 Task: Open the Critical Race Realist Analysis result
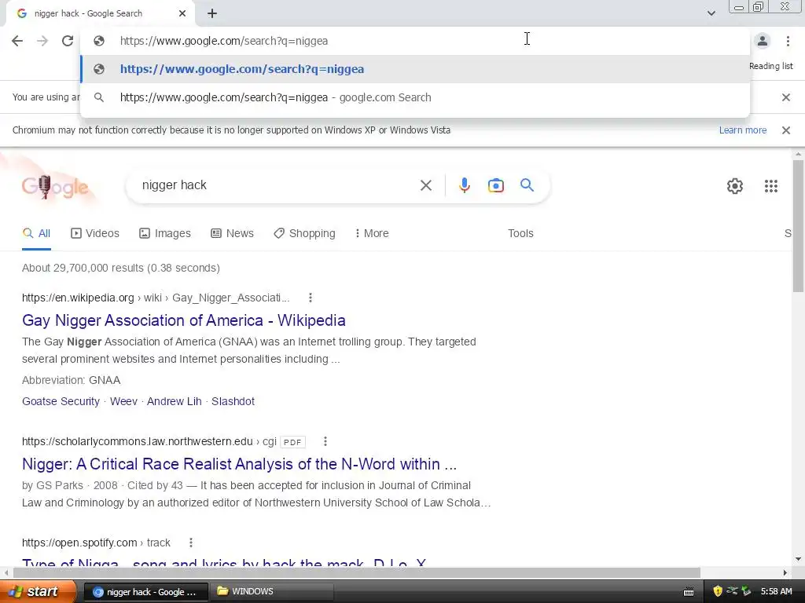pos(239,464)
